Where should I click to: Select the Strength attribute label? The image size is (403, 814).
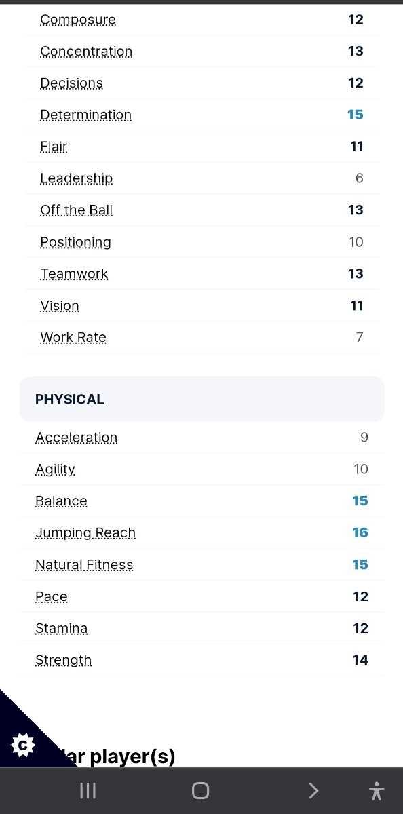point(63,660)
